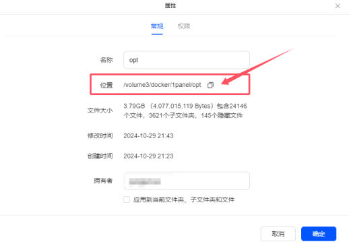349x246 pixels.
Task: Select the 位置 label
Action: (106, 86)
